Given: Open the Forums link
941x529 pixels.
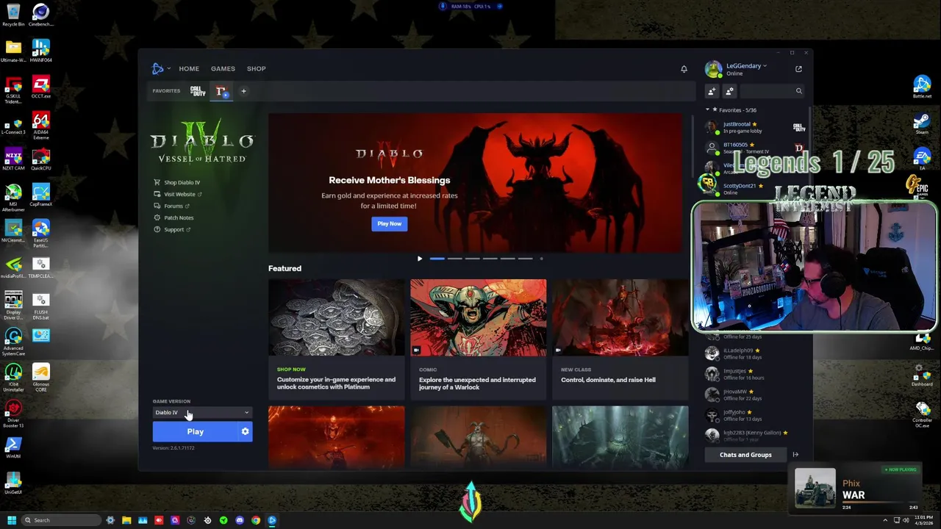Looking at the screenshot, I should pyautogui.click(x=173, y=206).
